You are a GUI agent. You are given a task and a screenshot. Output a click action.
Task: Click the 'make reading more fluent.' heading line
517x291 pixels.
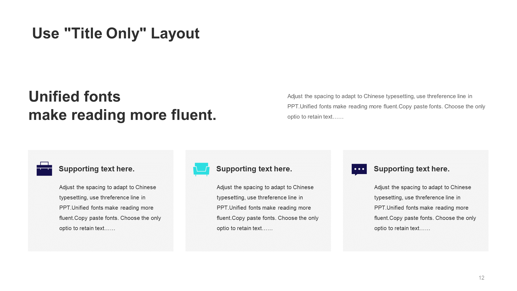pos(123,115)
